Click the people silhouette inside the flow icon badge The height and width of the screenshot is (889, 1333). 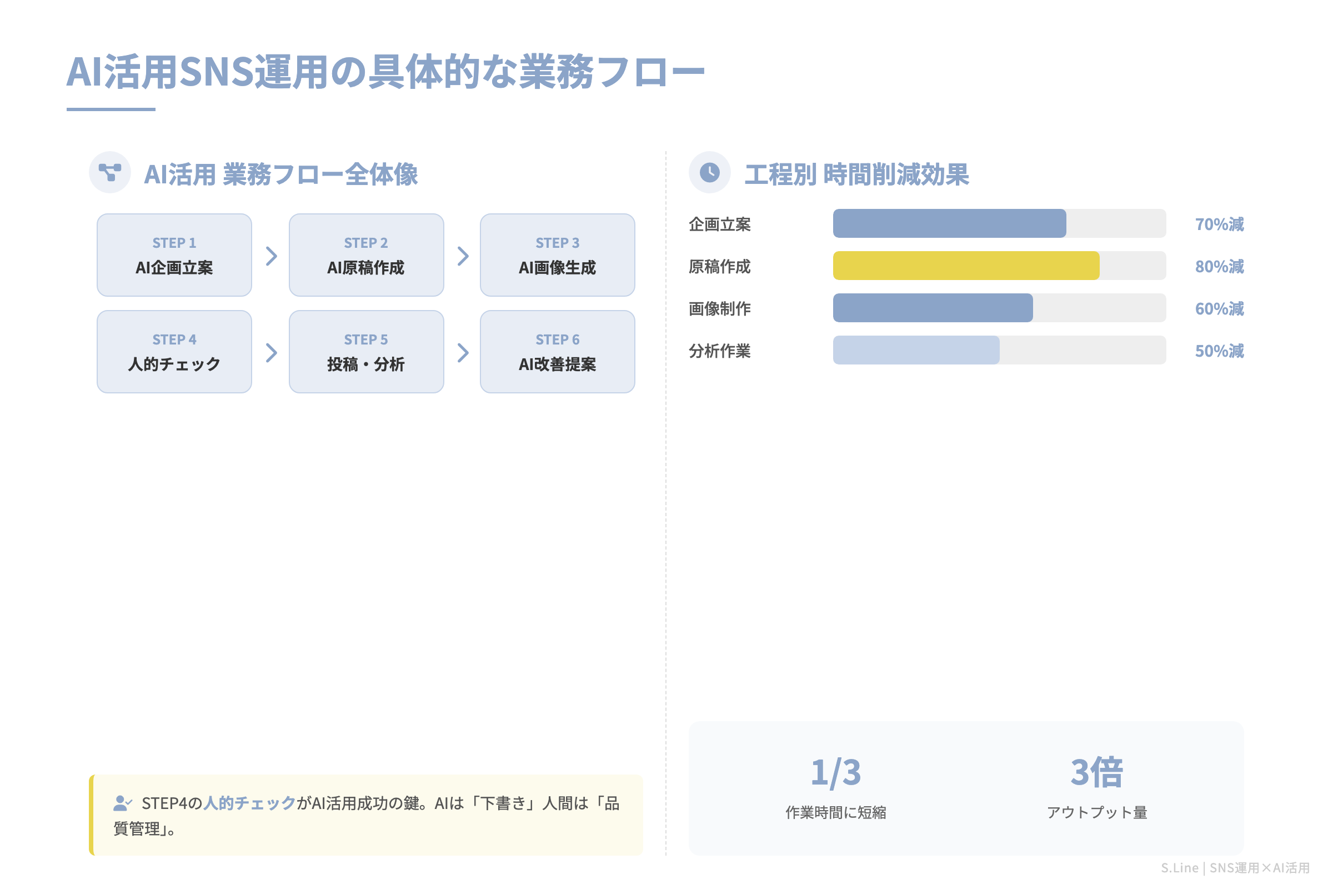click(110, 172)
